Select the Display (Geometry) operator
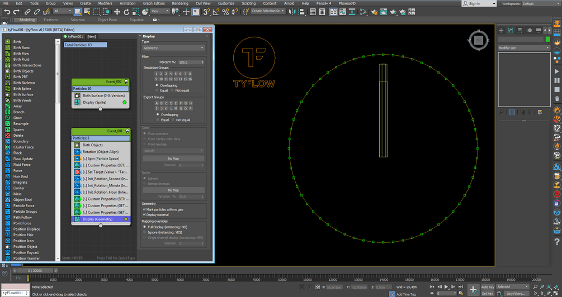Screen dimensions: 562x297 (100, 219)
